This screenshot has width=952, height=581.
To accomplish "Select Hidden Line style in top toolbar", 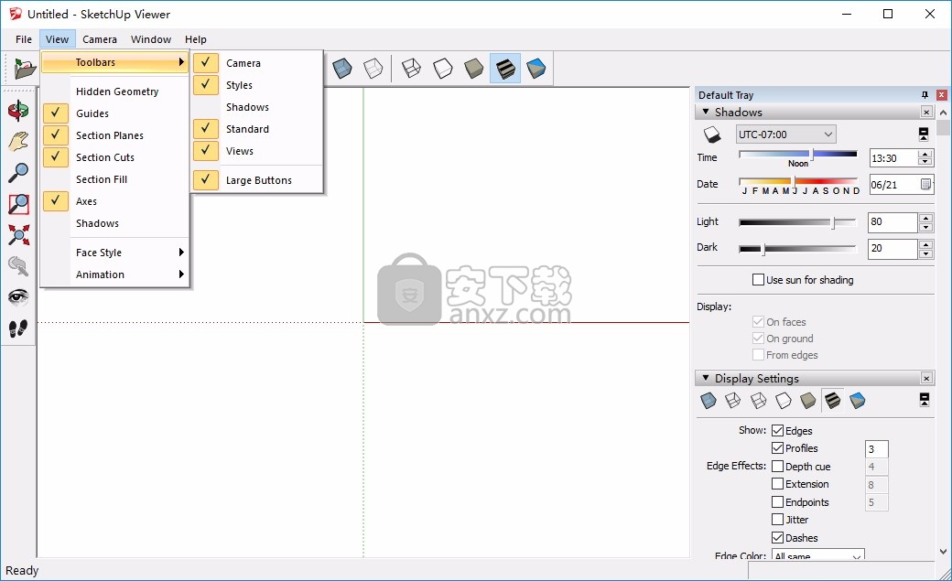I will pos(443,68).
